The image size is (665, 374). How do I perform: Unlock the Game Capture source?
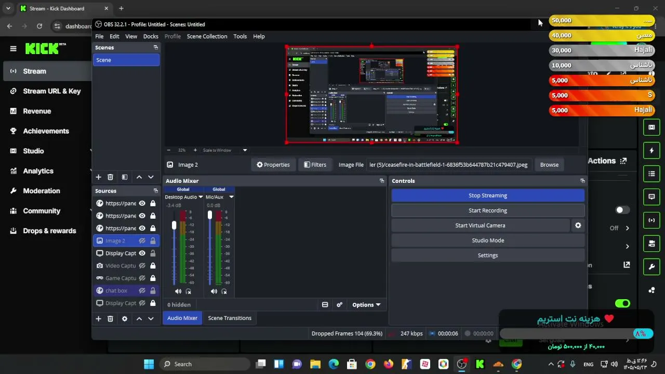(x=153, y=278)
